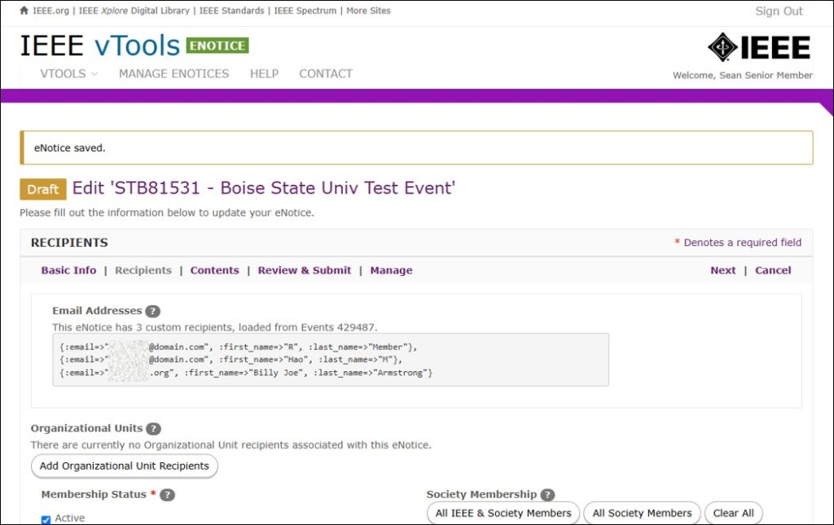The image size is (834, 525).
Task: Click the 'loaded from Events 429487' text
Action: pyautogui.click(x=307, y=327)
